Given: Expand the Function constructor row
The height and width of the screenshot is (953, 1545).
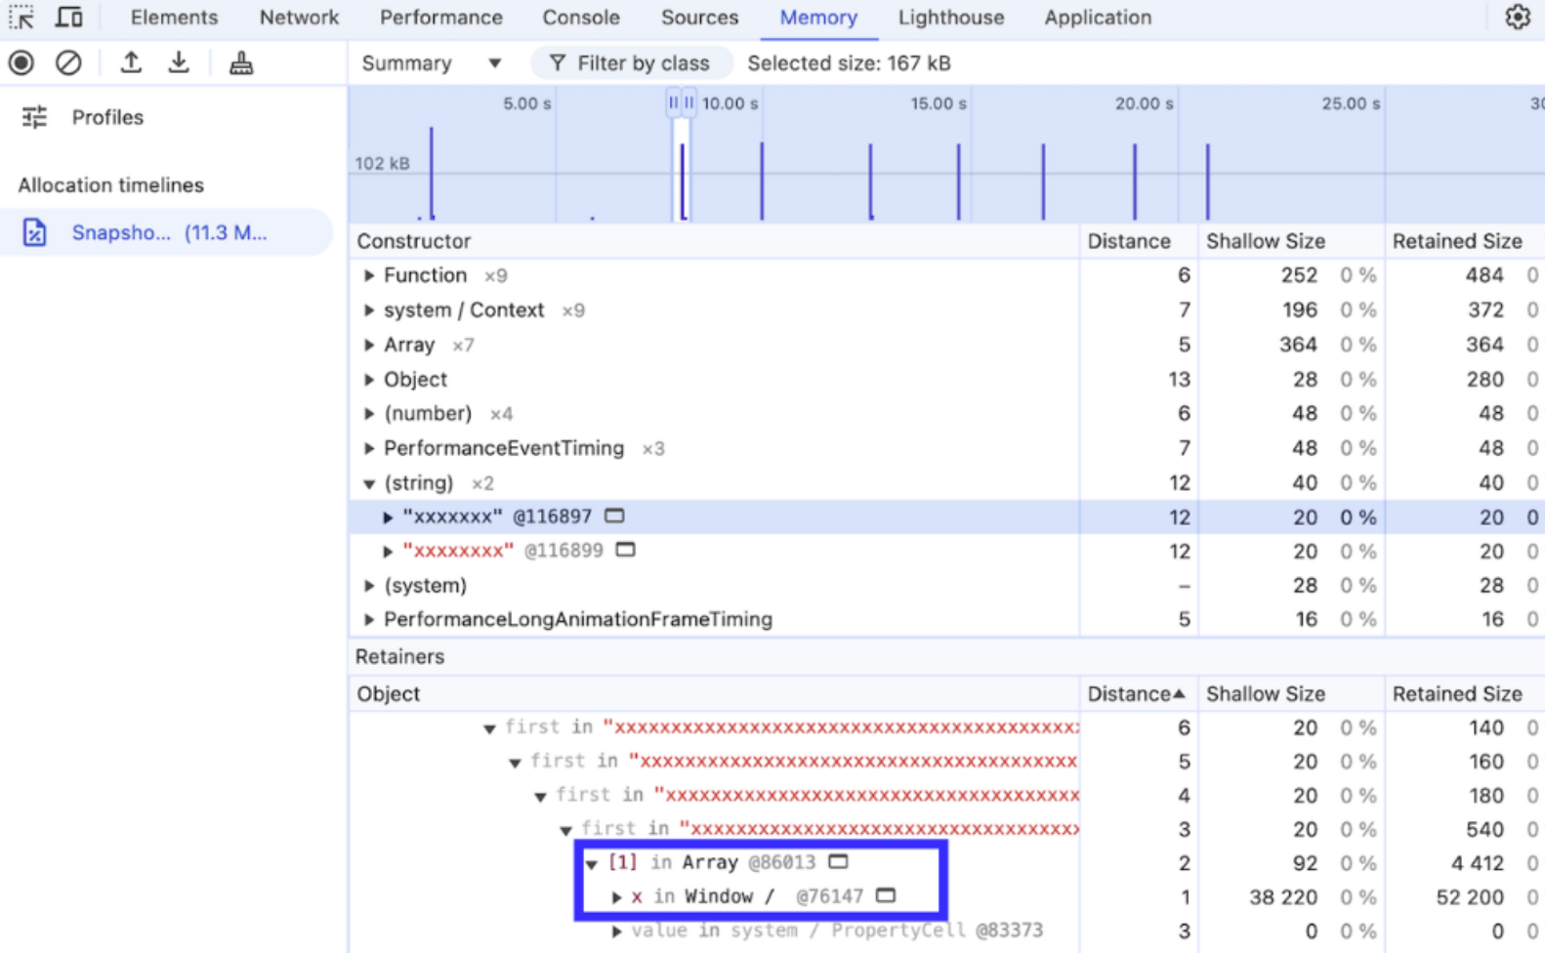Looking at the screenshot, I should (x=369, y=276).
